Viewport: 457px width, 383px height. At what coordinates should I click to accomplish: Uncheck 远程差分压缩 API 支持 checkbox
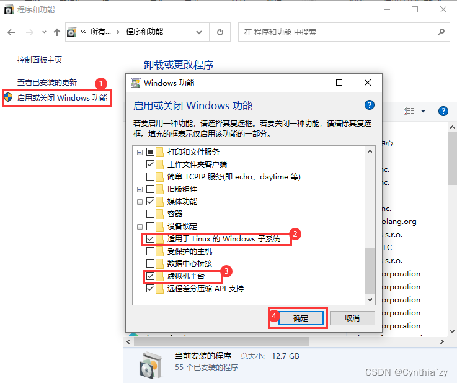(151, 289)
